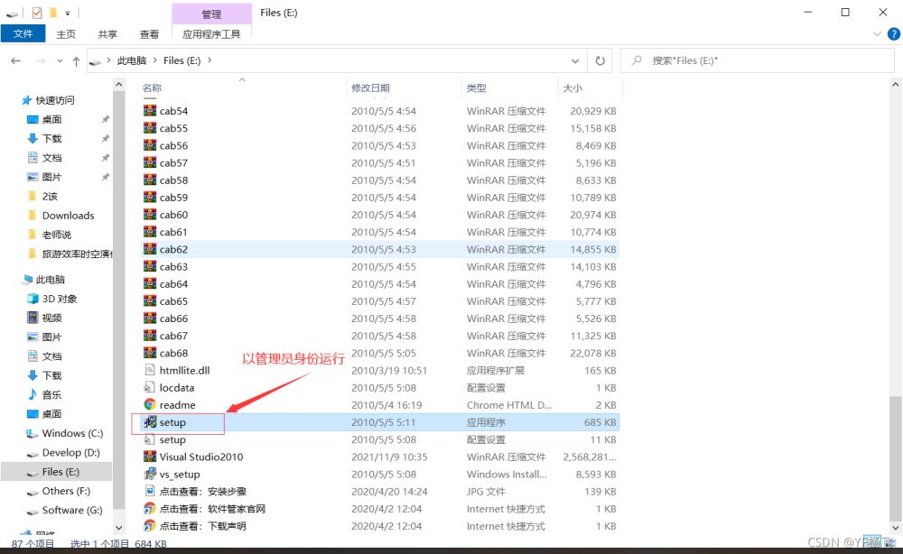This screenshot has width=903, height=554.
Task: Open Others (F:) drive
Action: tap(66, 491)
